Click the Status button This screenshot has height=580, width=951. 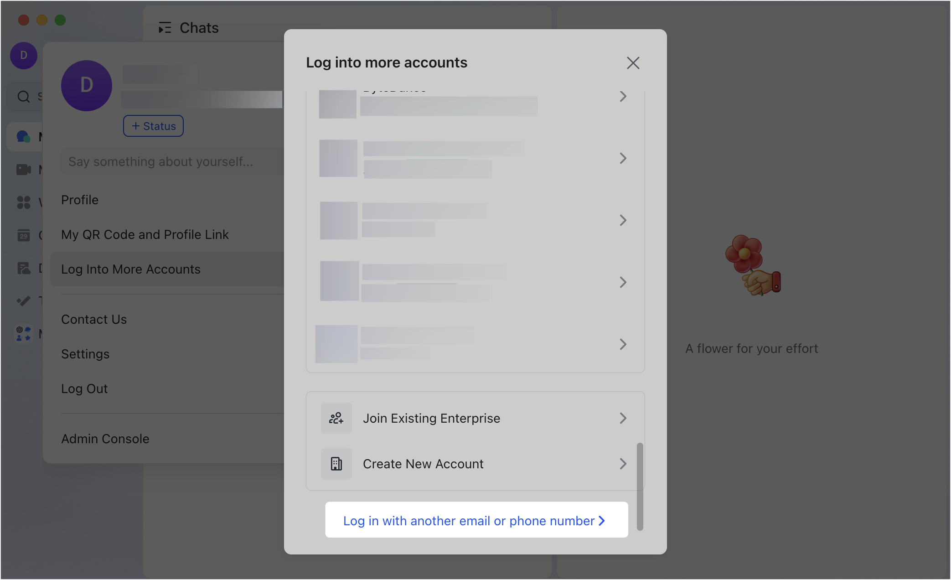pos(153,126)
